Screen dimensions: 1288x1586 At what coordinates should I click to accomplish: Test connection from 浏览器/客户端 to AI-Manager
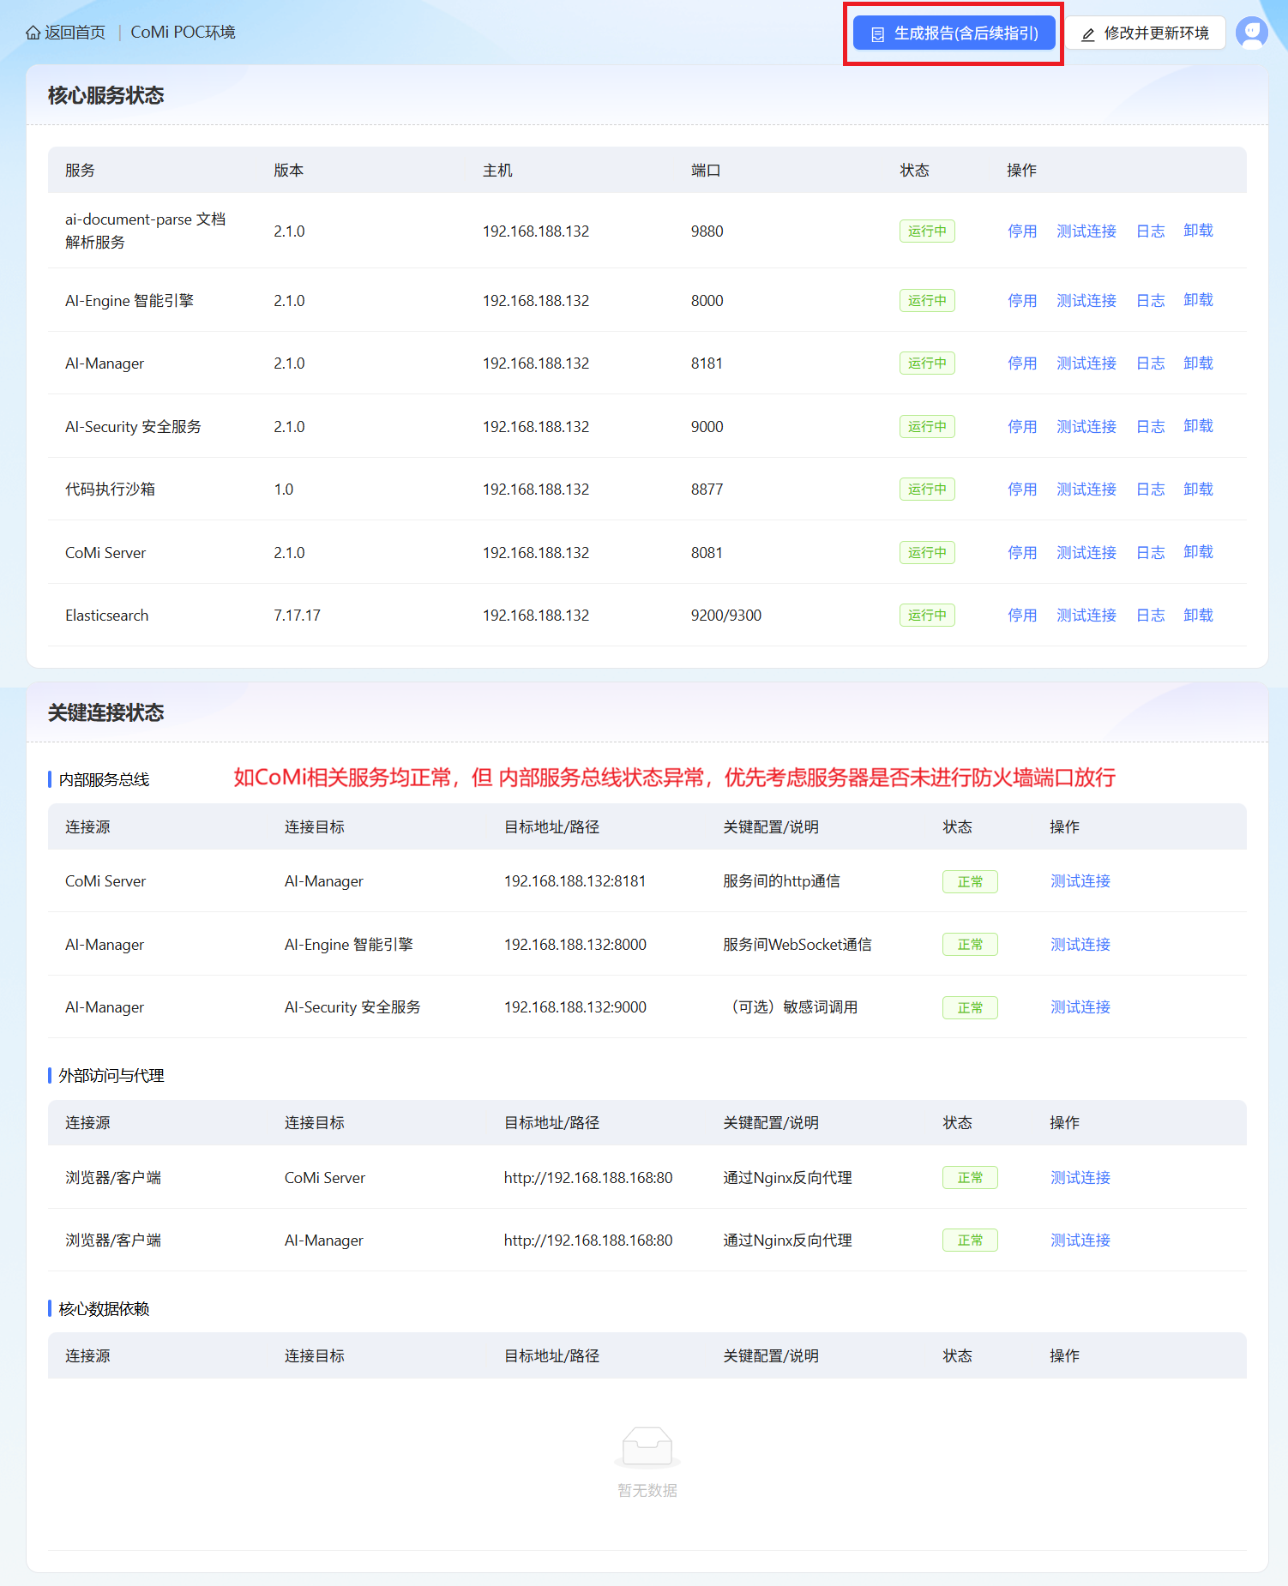point(1080,1241)
